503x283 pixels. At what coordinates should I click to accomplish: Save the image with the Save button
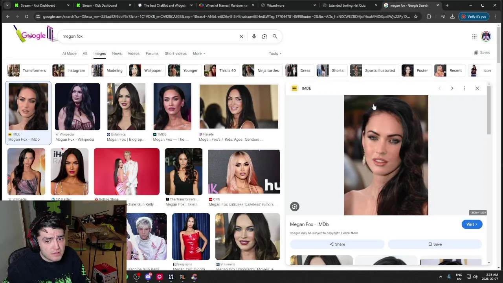point(435,244)
